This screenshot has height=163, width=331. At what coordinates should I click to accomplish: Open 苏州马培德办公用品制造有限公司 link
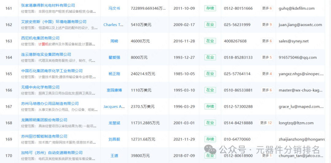[50, 104]
